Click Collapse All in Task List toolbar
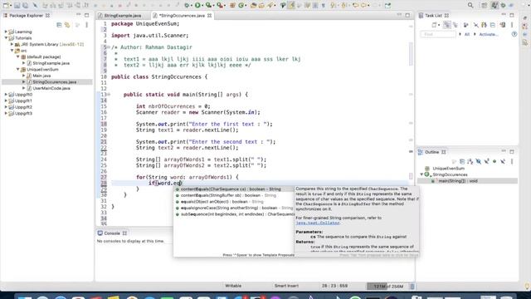 [492, 25]
